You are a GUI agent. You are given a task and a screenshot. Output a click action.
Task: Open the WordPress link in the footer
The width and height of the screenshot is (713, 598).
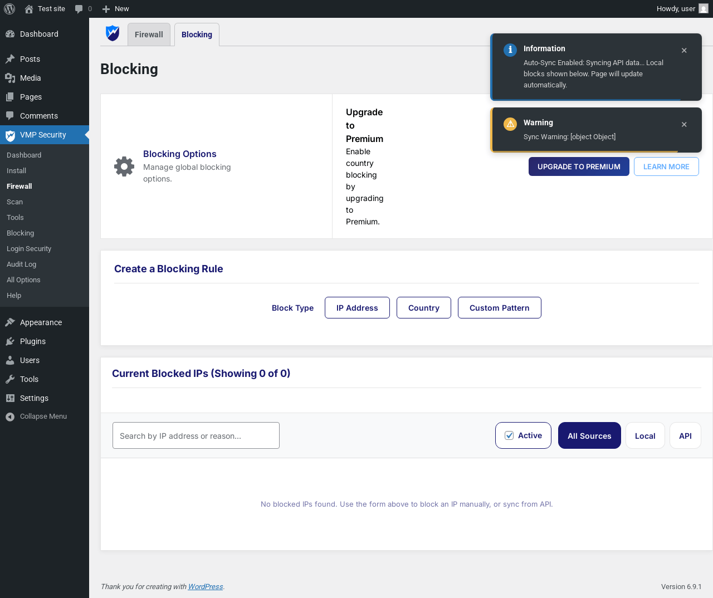206,587
